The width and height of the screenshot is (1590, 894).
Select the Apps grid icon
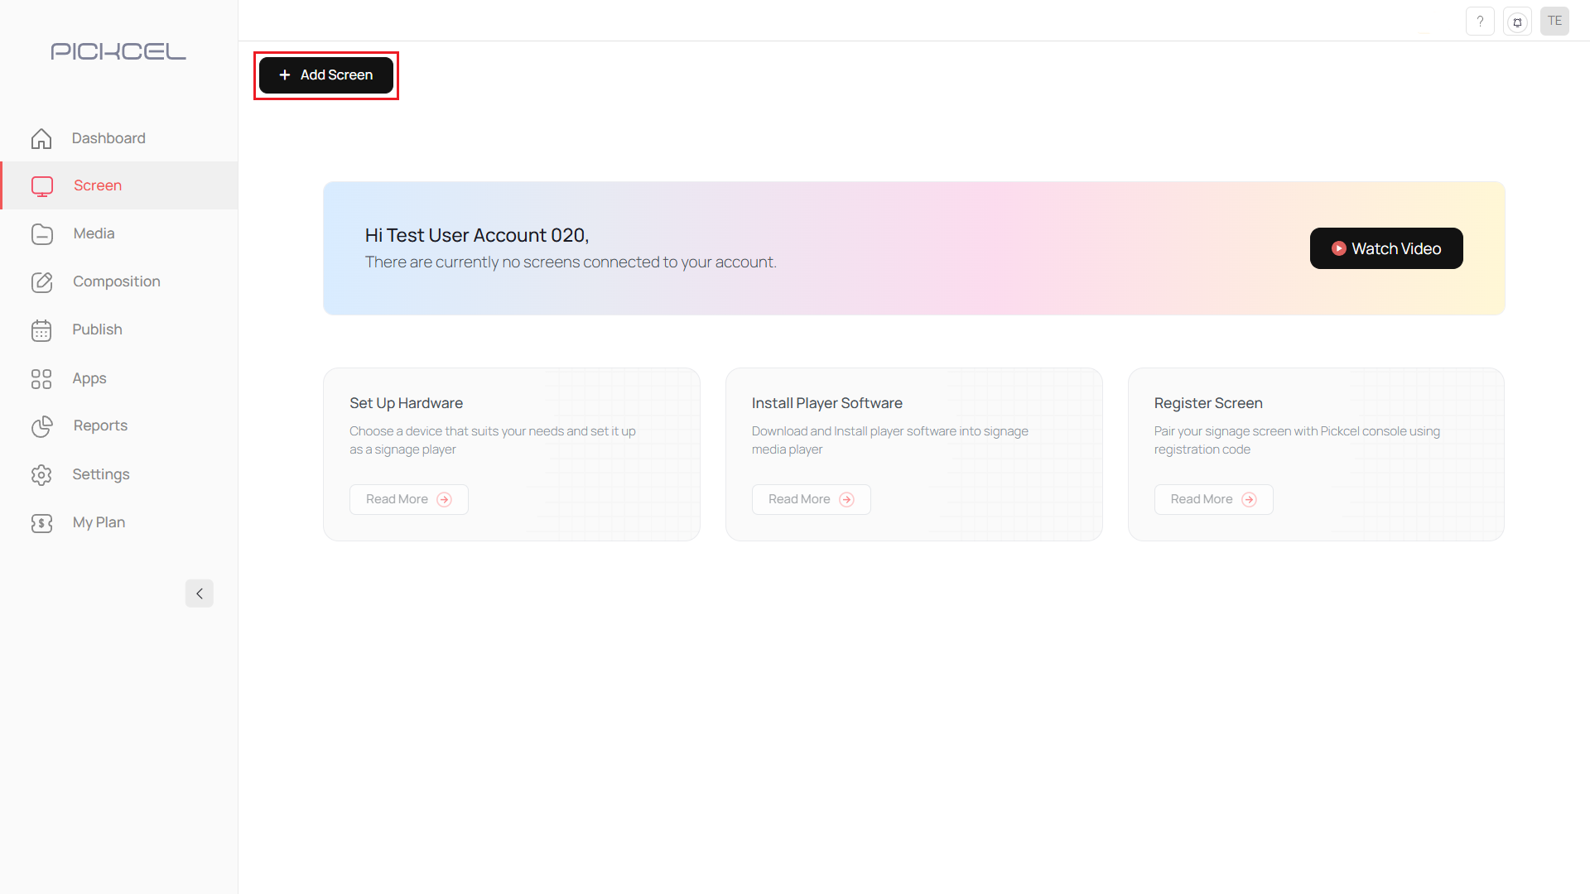tap(41, 378)
